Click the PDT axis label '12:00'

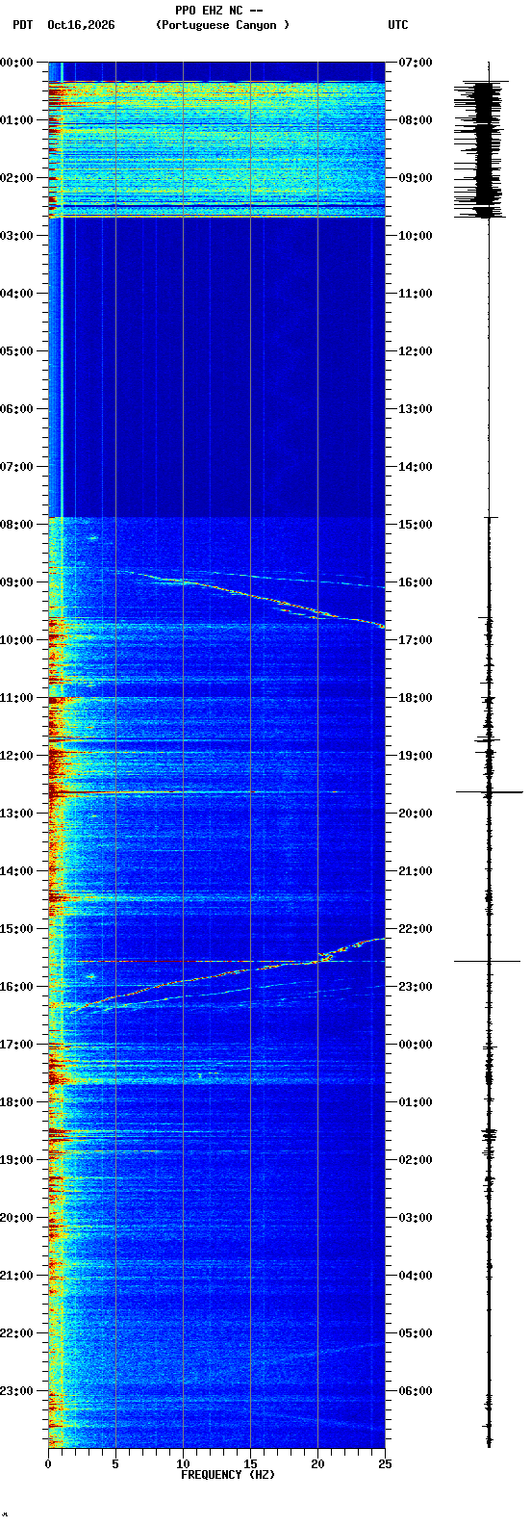pos(17,756)
